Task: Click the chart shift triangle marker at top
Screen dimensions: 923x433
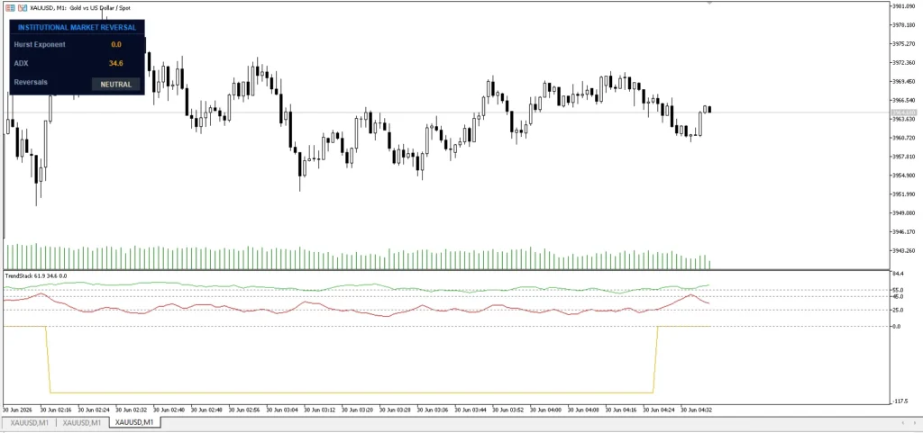Action: [709, 4]
